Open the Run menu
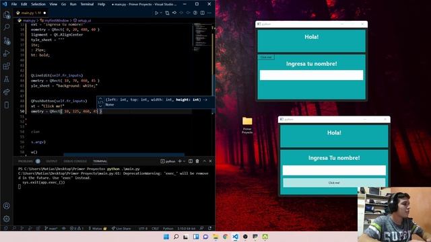The height and width of the screenshot is (242, 431). (73, 4)
